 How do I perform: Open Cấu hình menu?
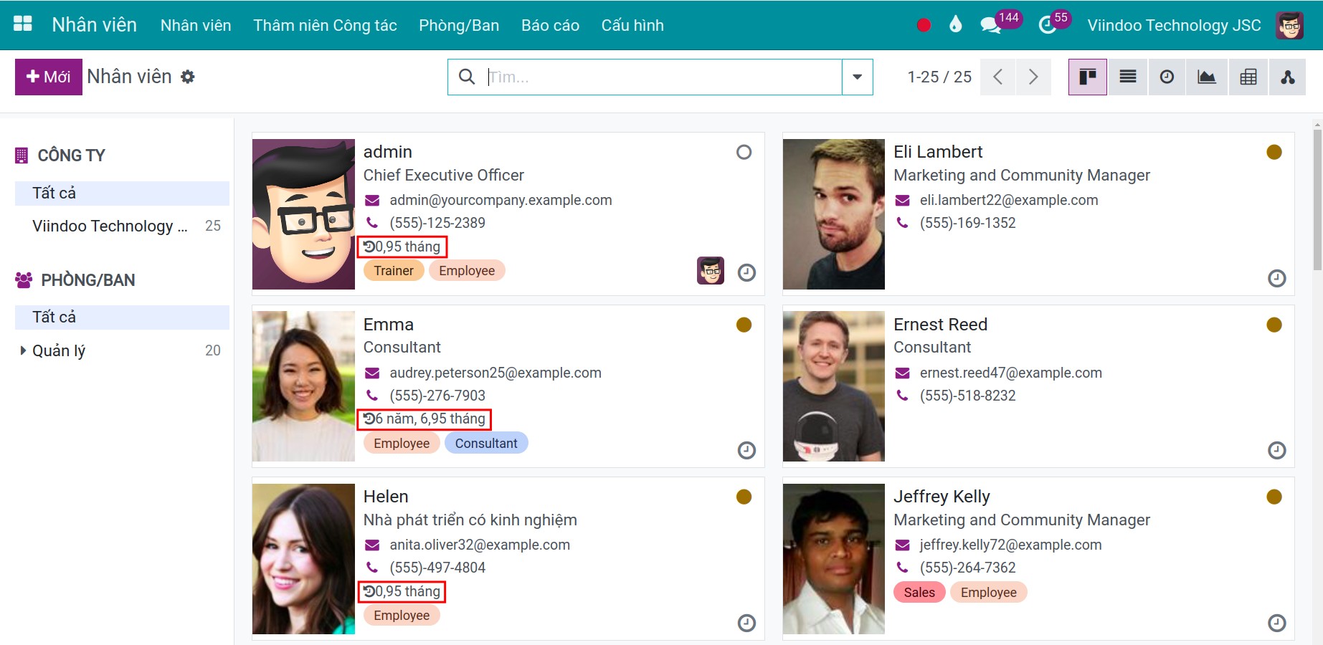[632, 25]
